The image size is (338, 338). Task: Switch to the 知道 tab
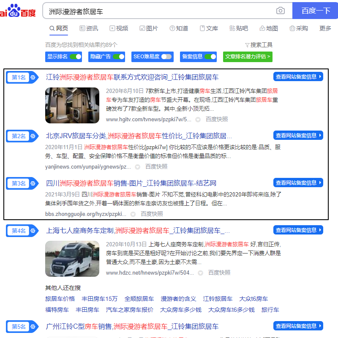179,28
